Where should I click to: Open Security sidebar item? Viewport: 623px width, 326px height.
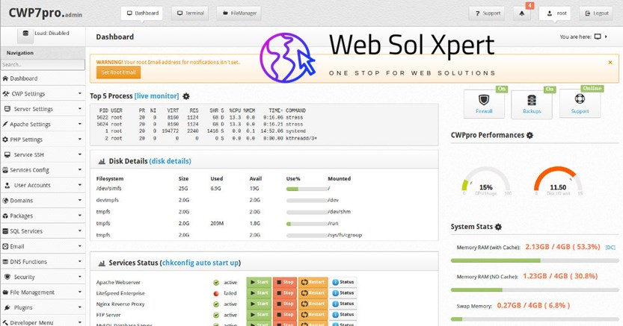43,277
